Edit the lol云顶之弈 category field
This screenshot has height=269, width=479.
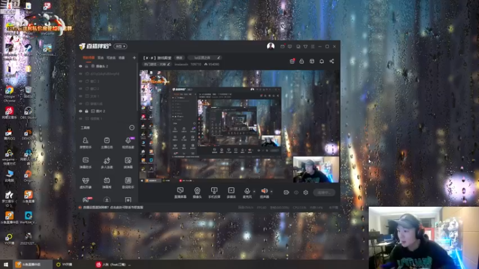204,57
